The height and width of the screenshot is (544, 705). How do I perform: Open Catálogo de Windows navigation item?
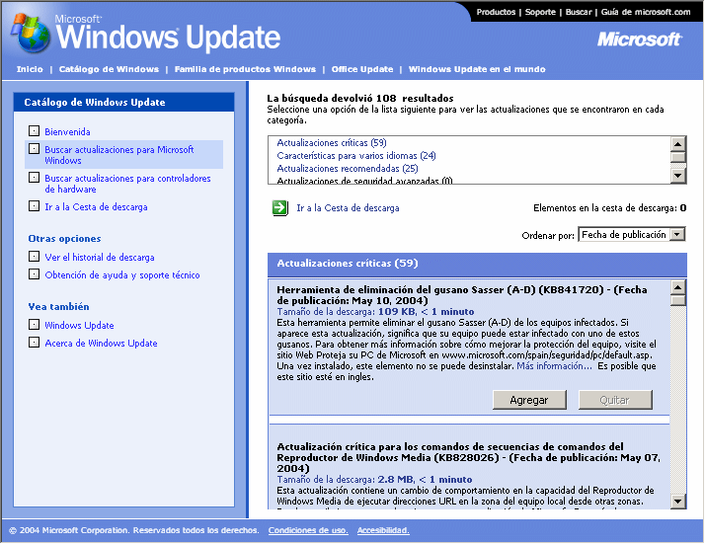109,70
